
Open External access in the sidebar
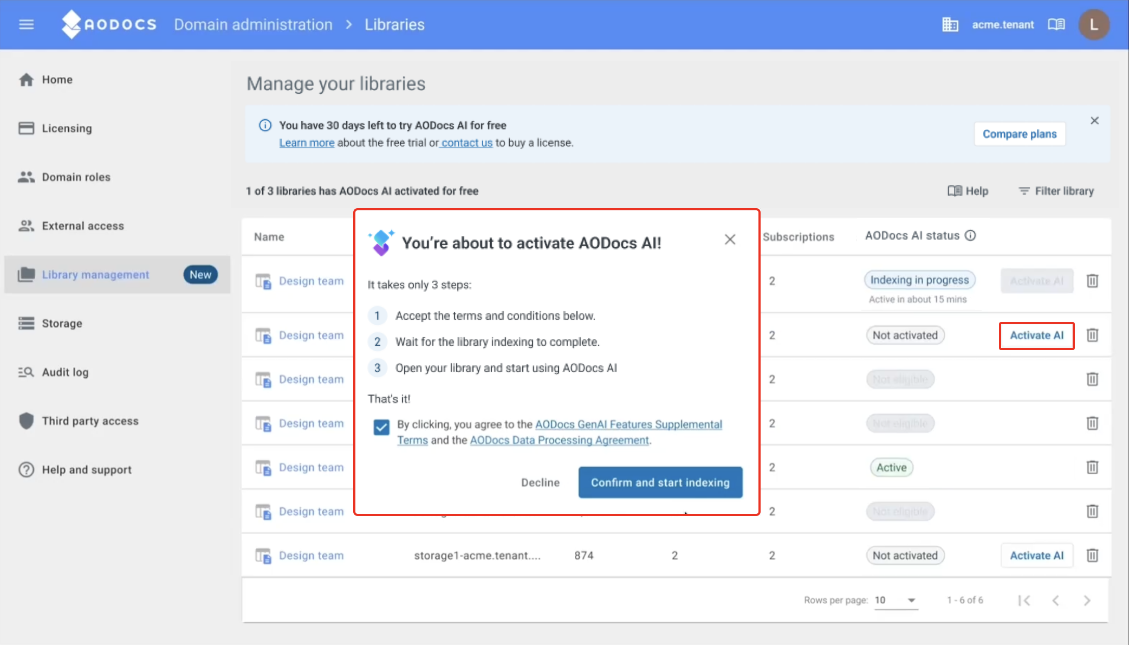pos(117,226)
